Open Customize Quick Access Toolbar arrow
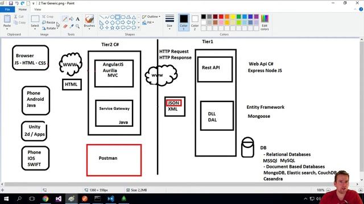 (34, 3)
